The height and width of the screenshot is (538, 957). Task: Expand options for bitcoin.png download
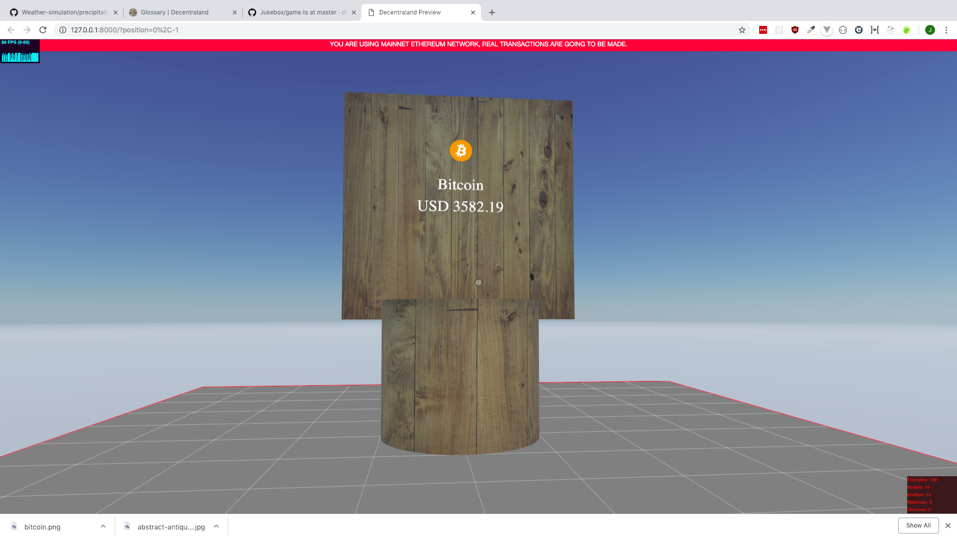pyautogui.click(x=103, y=526)
